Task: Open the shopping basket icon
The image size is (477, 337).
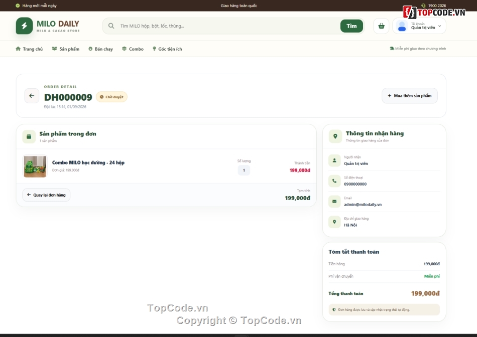Action: pos(381,26)
